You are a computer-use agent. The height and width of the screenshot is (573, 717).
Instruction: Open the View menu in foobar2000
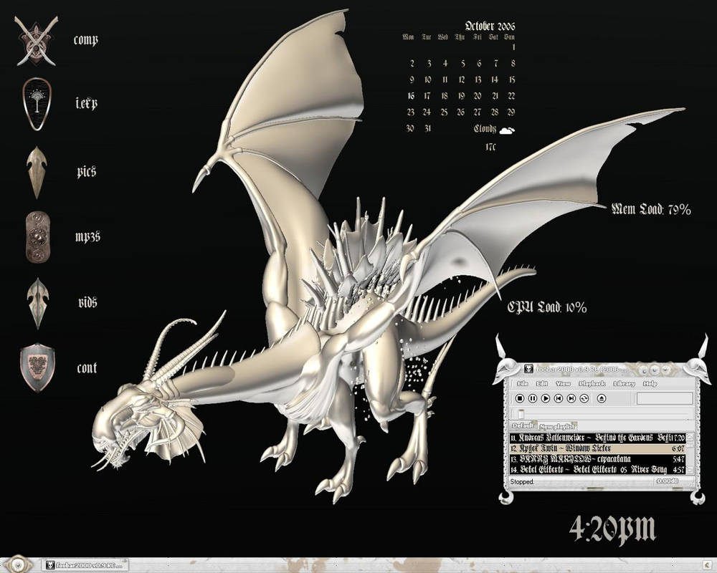(564, 384)
